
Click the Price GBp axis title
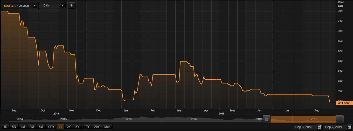coord(341,4)
